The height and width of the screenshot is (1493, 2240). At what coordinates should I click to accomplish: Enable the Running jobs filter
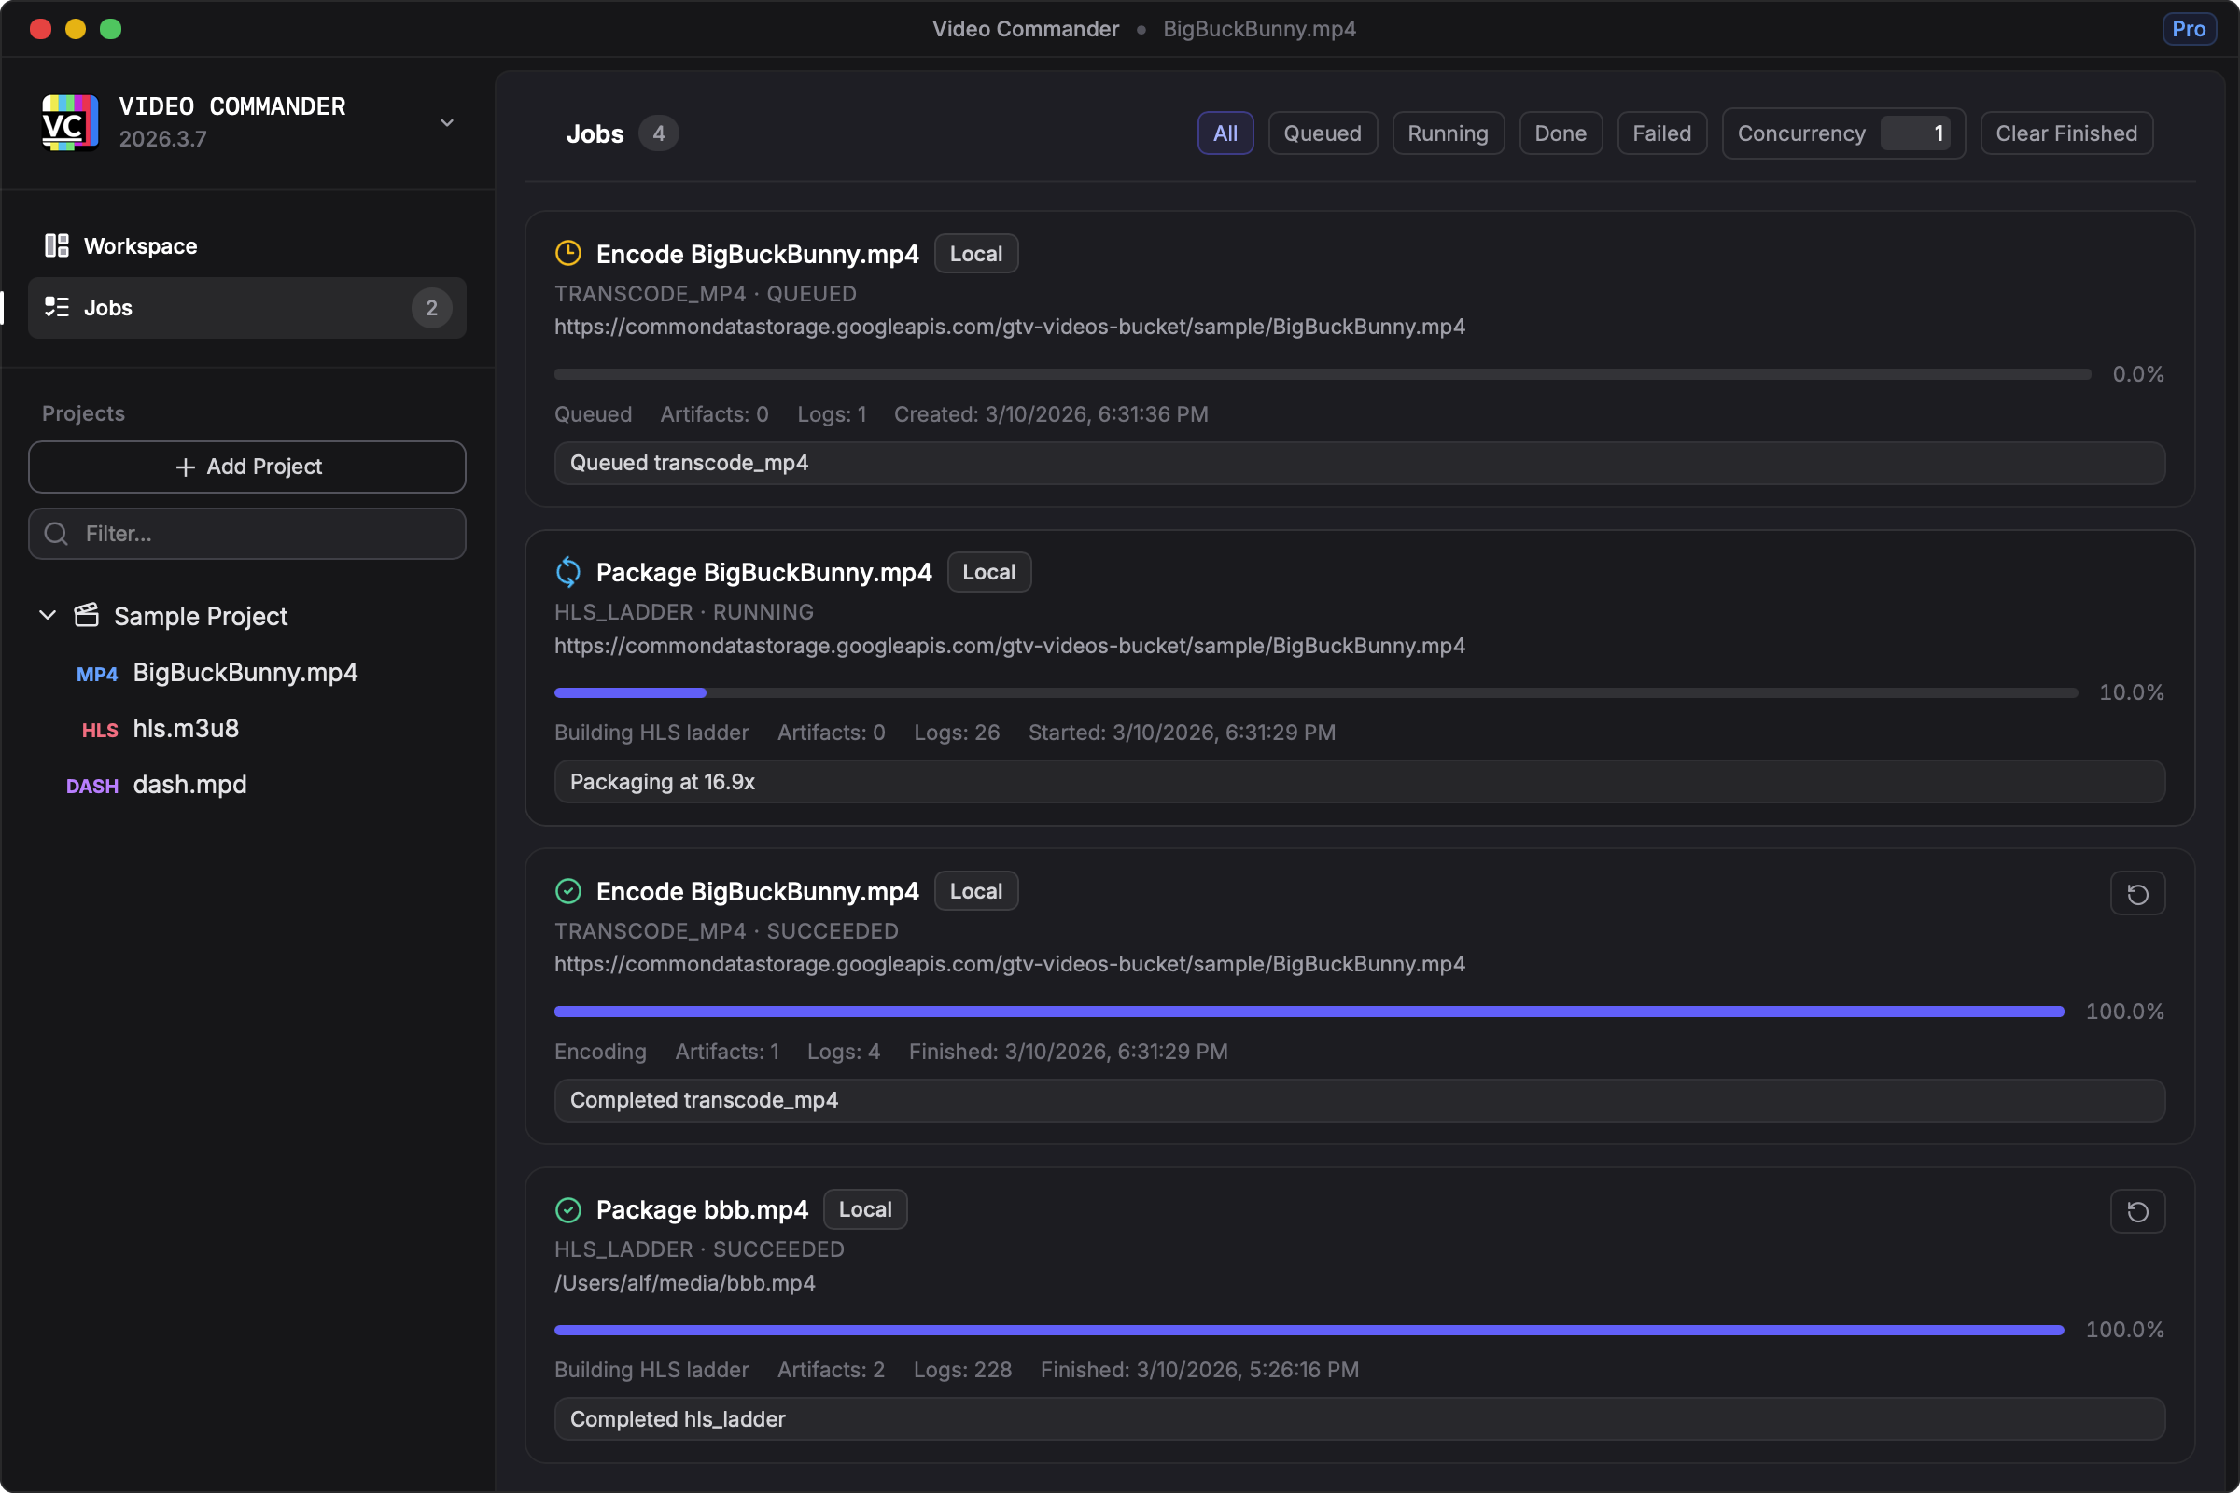(1447, 133)
